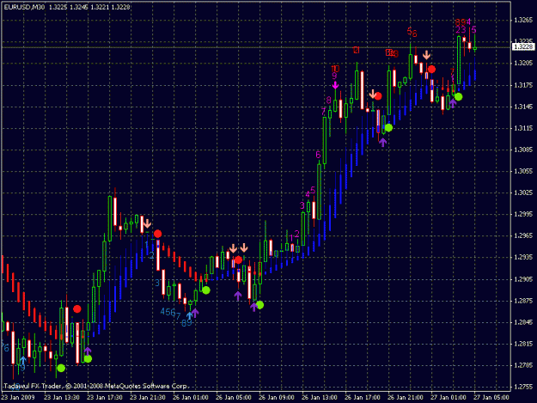
Task: Select the 1.2905 price axis label
Action: tap(523, 279)
